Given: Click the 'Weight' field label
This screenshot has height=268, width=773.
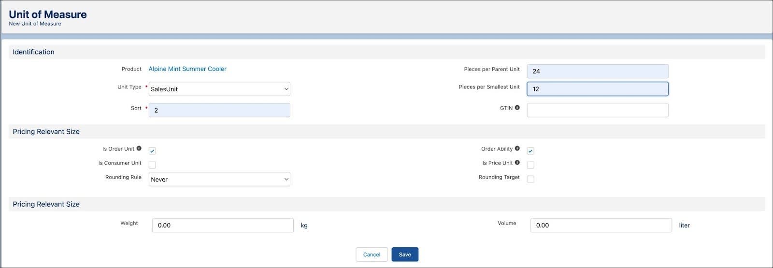Looking at the screenshot, I should (129, 223).
